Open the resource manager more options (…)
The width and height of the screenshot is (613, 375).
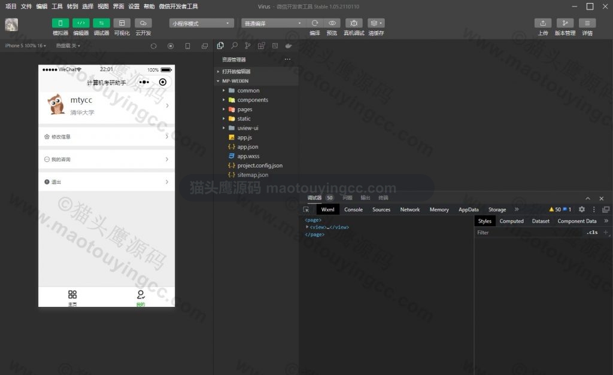[287, 59]
